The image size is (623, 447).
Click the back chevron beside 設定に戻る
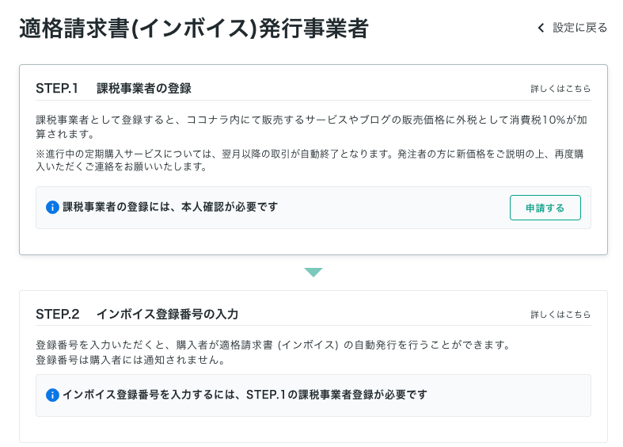pyautogui.click(x=541, y=28)
